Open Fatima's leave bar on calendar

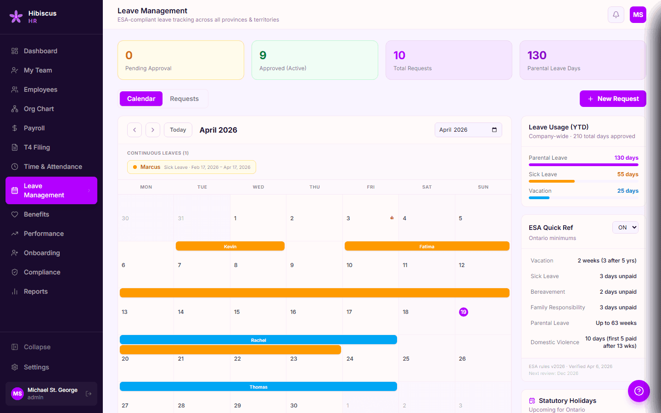(x=427, y=246)
